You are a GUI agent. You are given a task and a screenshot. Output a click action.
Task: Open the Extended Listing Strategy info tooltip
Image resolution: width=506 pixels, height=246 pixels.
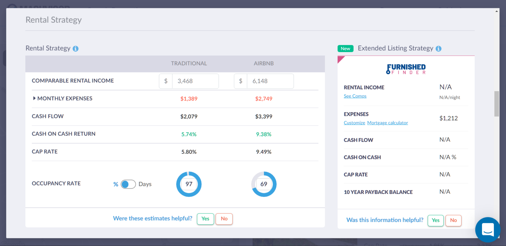pyautogui.click(x=438, y=48)
